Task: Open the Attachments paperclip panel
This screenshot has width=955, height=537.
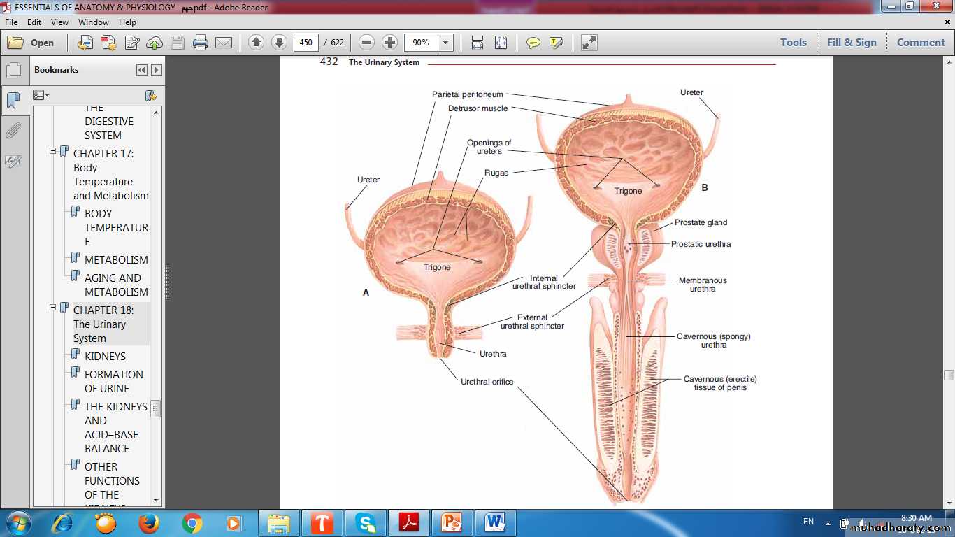Action: coord(13,131)
